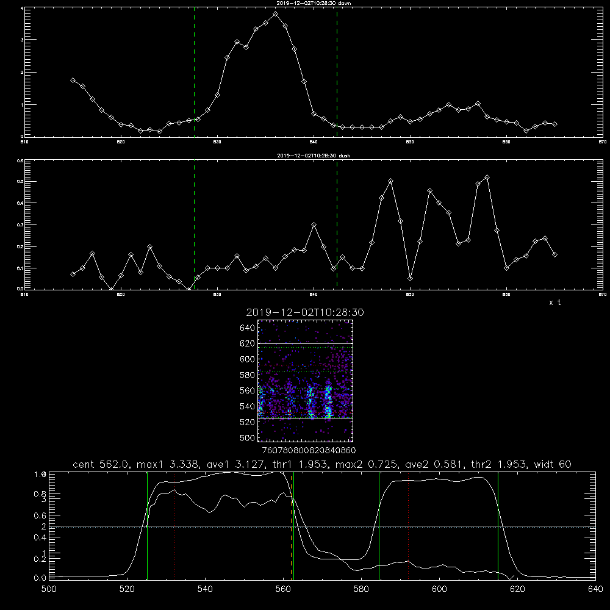Click the 580 label on heatmap y-axis
Viewport: 610px width, 610px height.
(x=248, y=375)
